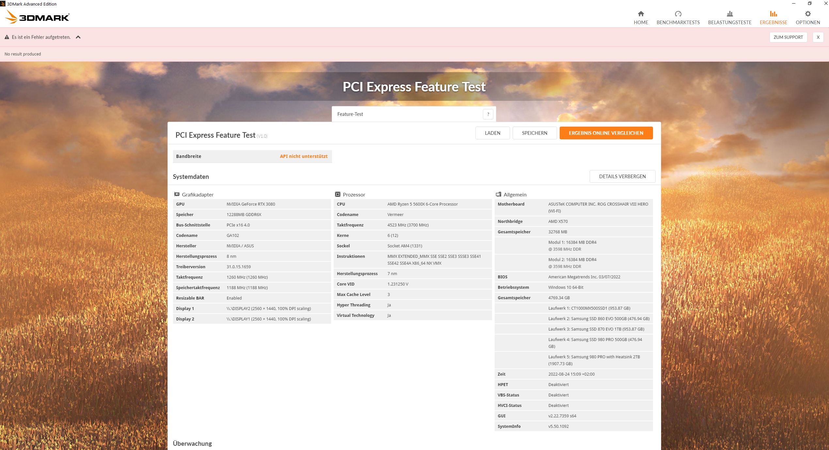Restore the window using title bar button
Image resolution: width=829 pixels, height=450 pixels.
pyautogui.click(x=809, y=4)
